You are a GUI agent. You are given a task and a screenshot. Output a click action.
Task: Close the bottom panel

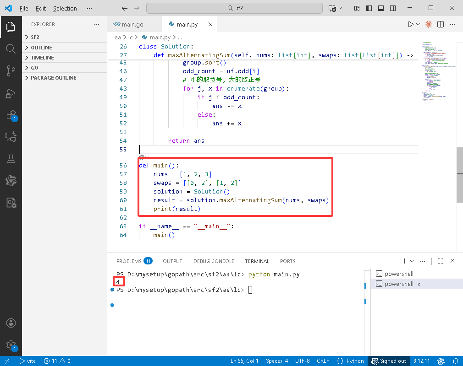click(x=452, y=261)
